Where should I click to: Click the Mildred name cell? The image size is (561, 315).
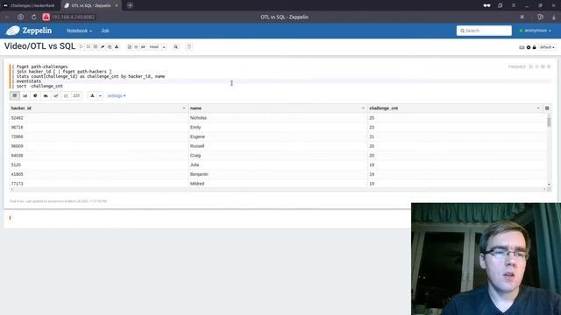(x=278, y=184)
